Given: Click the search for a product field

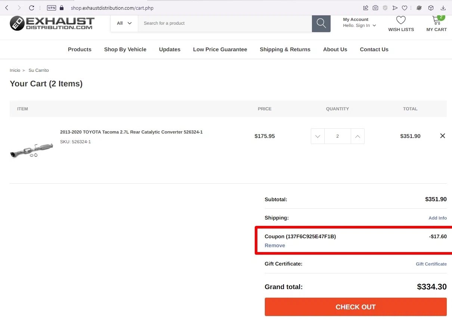Looking at the screenshot, I should click(225, 23).
